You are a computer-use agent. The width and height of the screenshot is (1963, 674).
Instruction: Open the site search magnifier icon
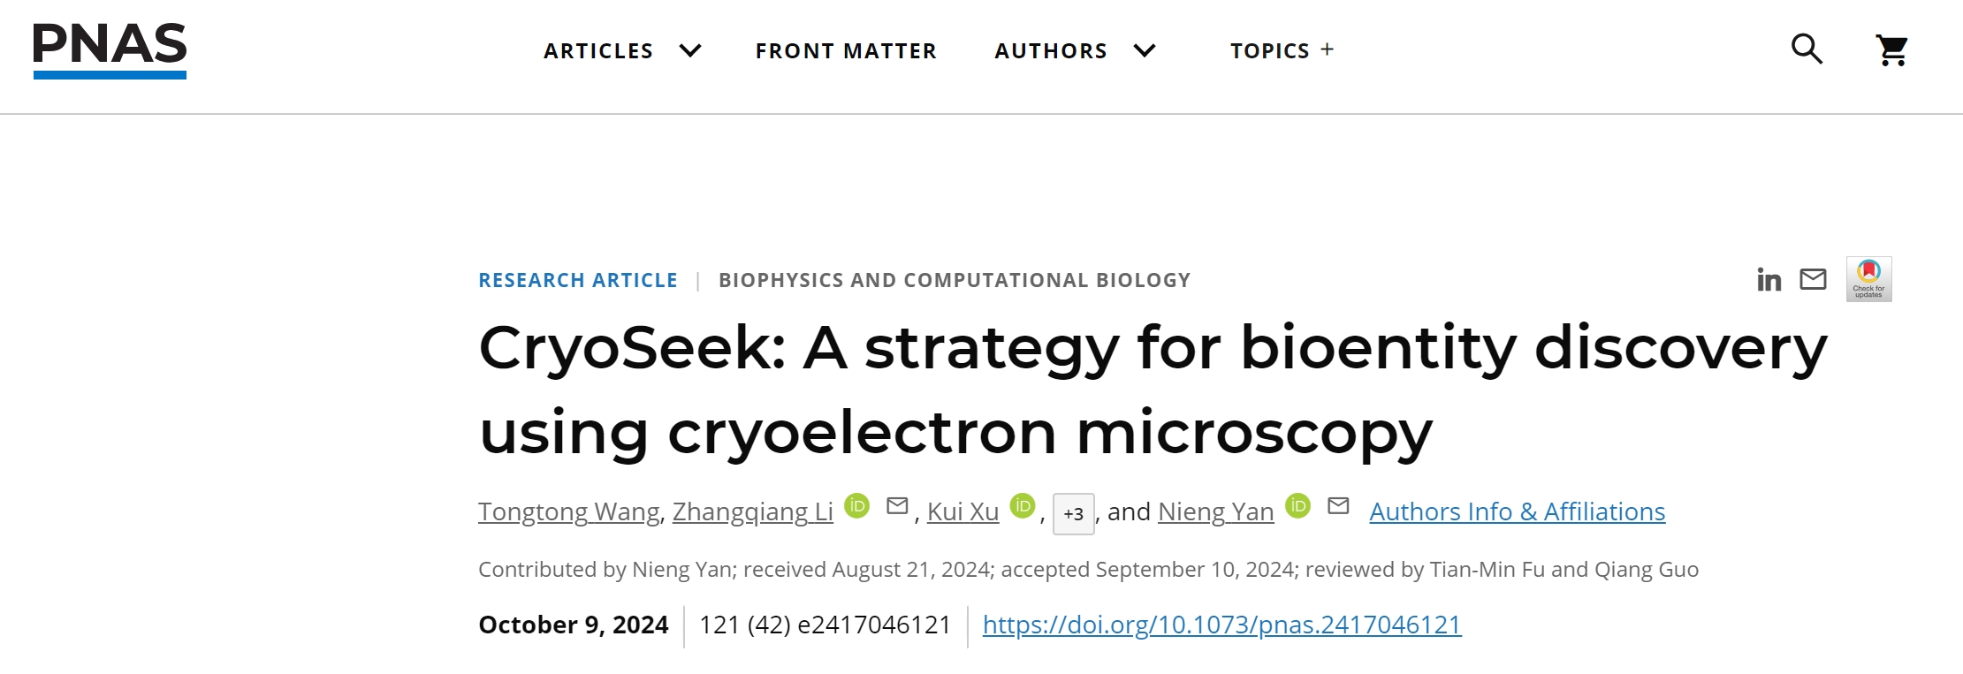pos(1807,49)
